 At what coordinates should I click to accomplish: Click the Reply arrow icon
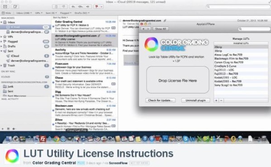(x=73, y=7)
